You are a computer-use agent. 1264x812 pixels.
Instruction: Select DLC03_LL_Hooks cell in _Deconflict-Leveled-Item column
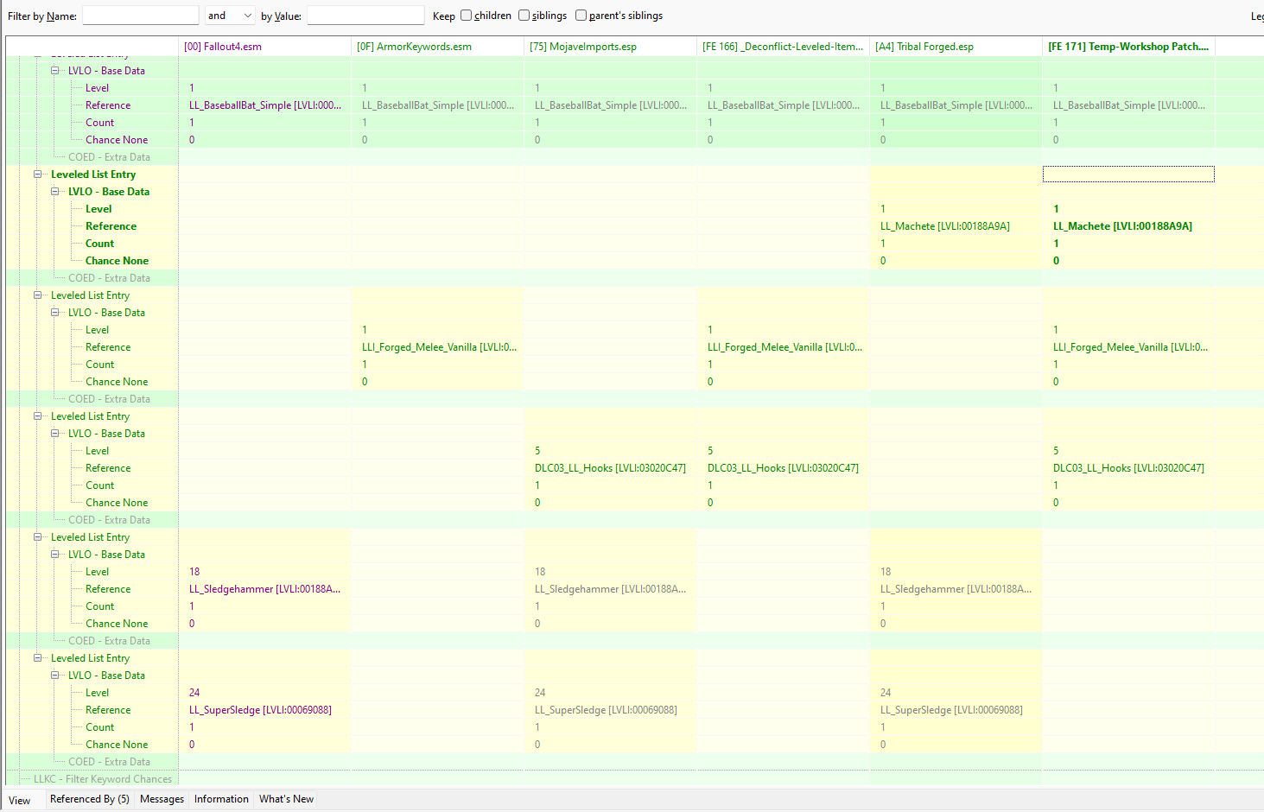783,468
